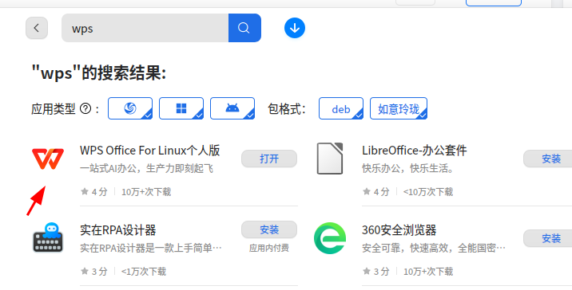The image size is (572, 290).
Task: Toggle the 如意玲珑 package format filter
Action: tap(399, 108)
